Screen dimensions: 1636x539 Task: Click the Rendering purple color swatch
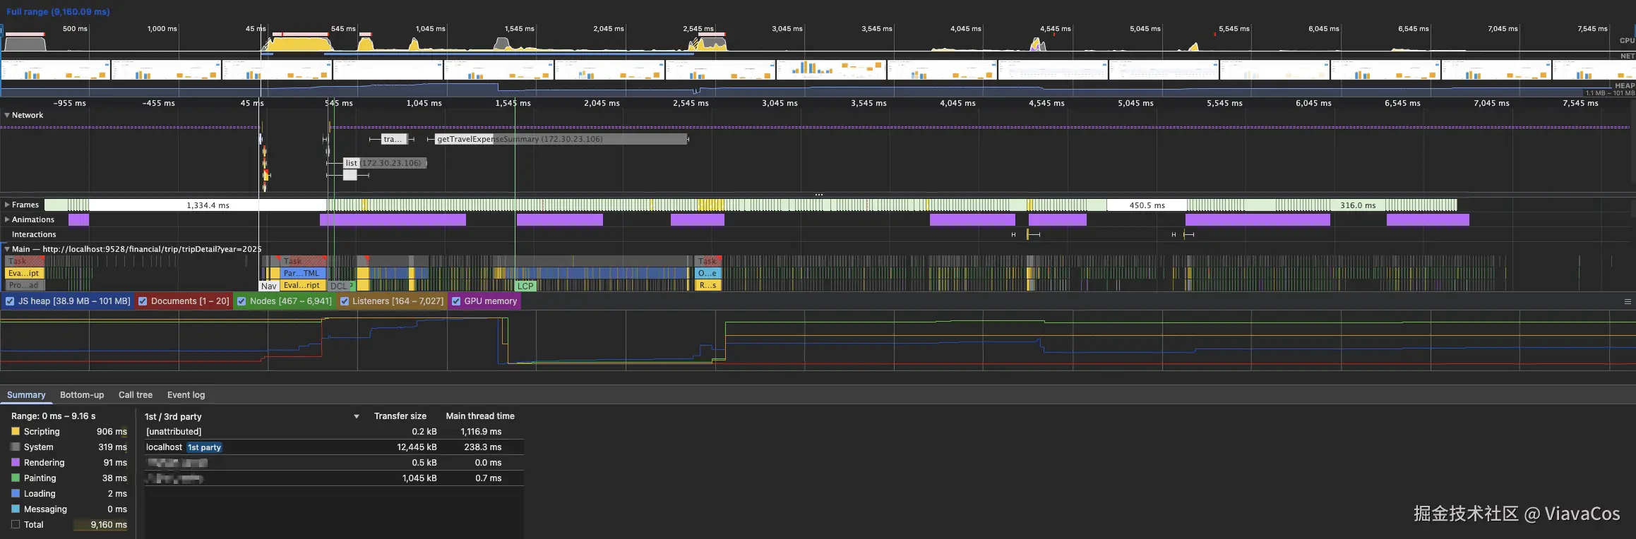pyautogui.click(x=16, y=462)
